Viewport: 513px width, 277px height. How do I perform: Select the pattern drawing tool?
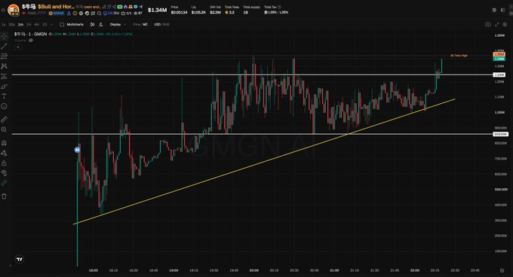click(x=4, y=66)
